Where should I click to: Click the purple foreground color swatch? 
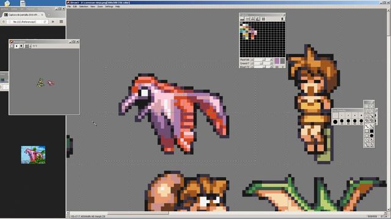tap(277, 61)
